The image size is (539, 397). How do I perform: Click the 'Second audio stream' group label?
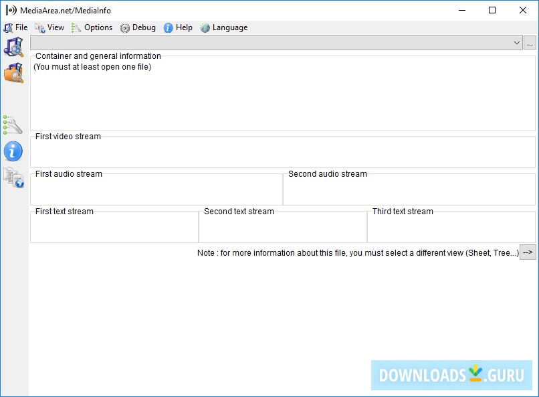327,174
